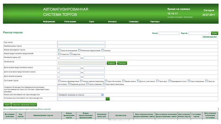Check the Заявка зарегистрирована checkbox
Image resolution: width=221 pixels, height=124 pixels.
(x=81, y=81)
